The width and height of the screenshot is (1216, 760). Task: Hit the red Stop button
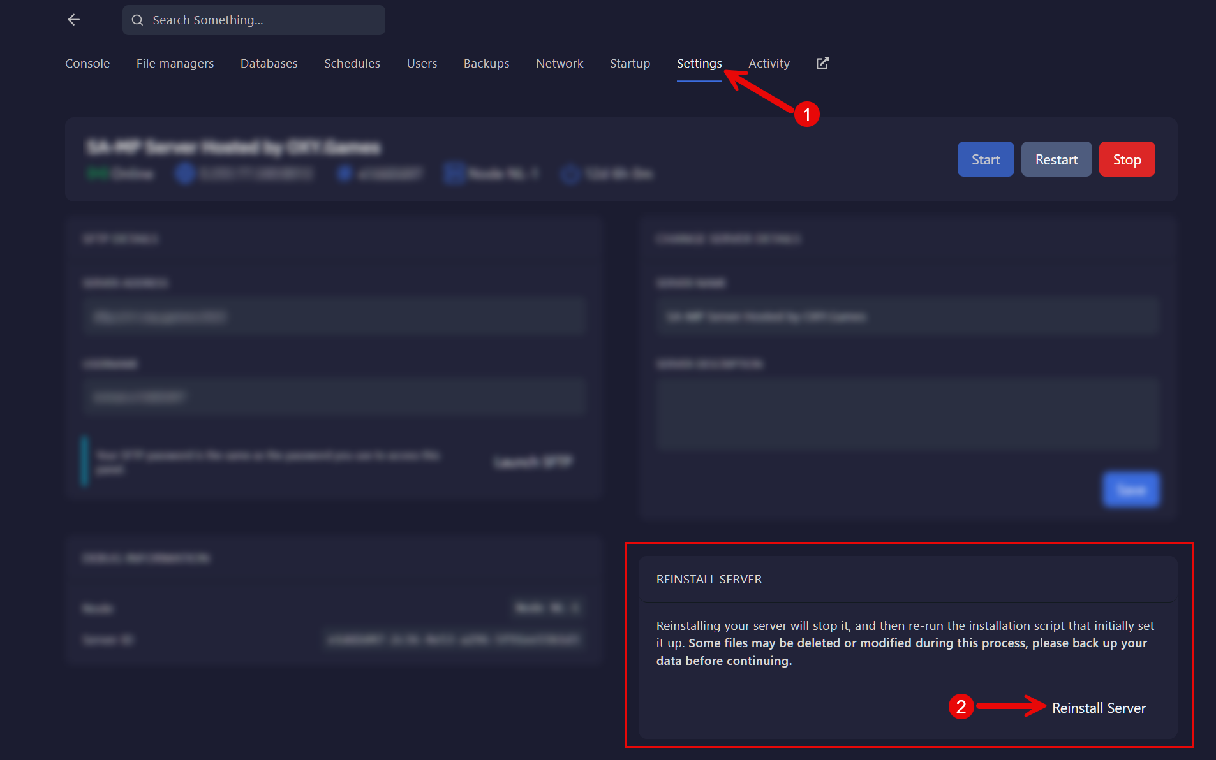pos(1127,159)
